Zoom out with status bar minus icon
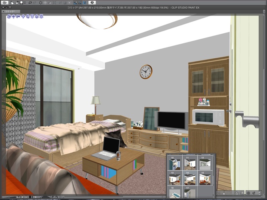The height and width of the screenshot is (200, 267). [x=23, y=197]
